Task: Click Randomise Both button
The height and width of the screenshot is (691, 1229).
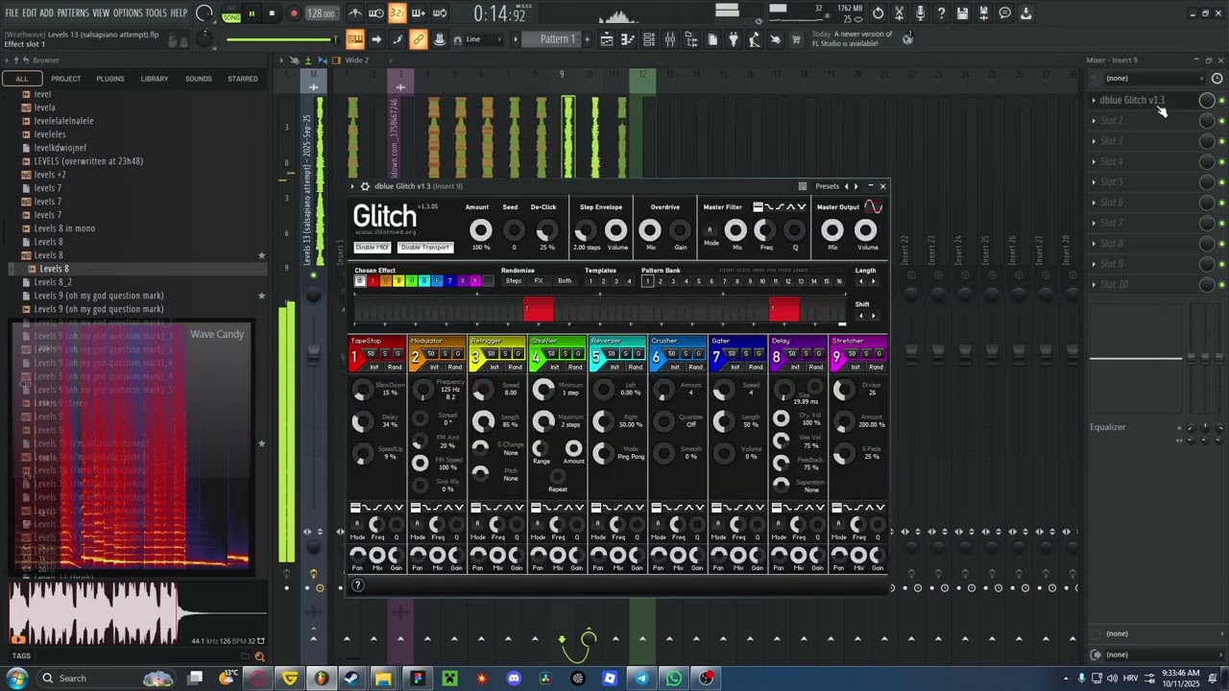Action: (565, 281)
